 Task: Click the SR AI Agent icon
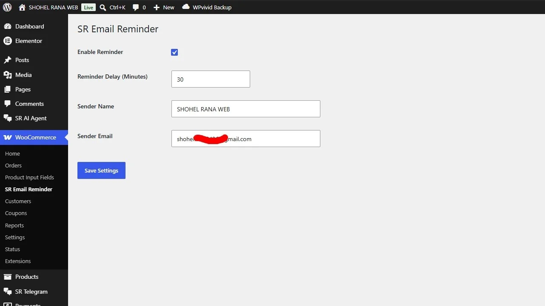(7, 118)
